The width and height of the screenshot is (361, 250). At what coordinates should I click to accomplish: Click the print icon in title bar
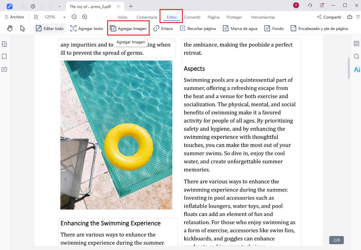(33, 6)
